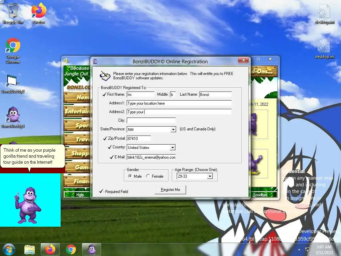Close the background Bonzi window
The height and width of the screenshot is (256, 341).
tap(270, 59)
